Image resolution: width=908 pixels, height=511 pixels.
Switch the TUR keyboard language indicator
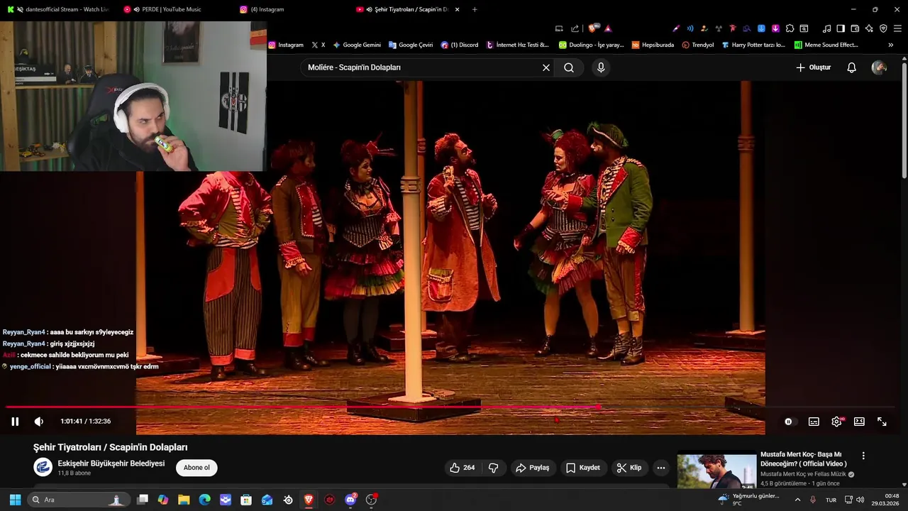point(831,500)
